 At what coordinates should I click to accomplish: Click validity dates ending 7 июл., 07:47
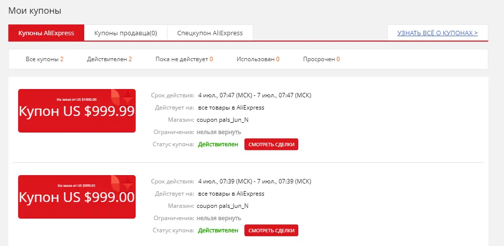click(255, 95)
